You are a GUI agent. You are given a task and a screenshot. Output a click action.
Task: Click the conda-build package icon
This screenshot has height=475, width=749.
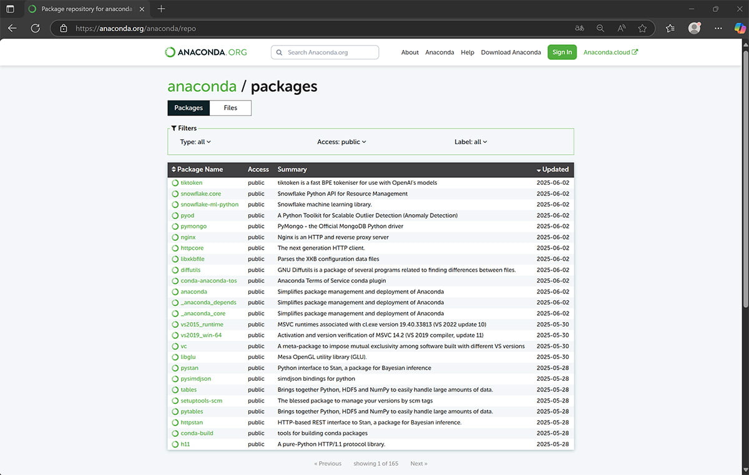[175, 433]
